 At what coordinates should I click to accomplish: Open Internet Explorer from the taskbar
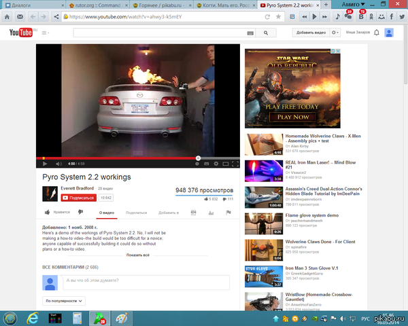(31, 317)
